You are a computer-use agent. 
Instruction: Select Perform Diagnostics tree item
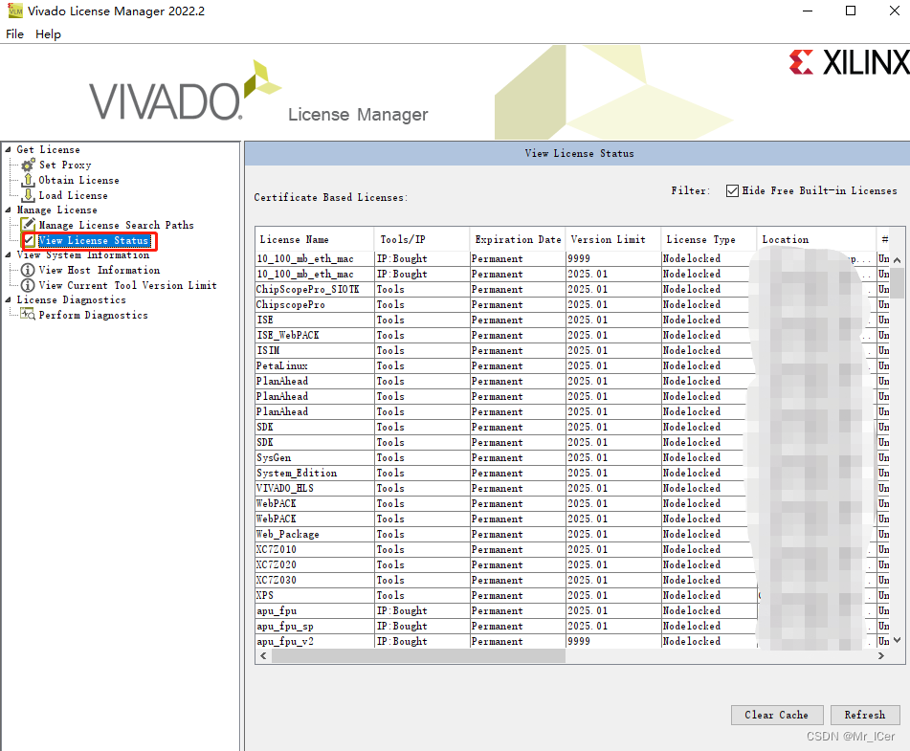(94, 315)
